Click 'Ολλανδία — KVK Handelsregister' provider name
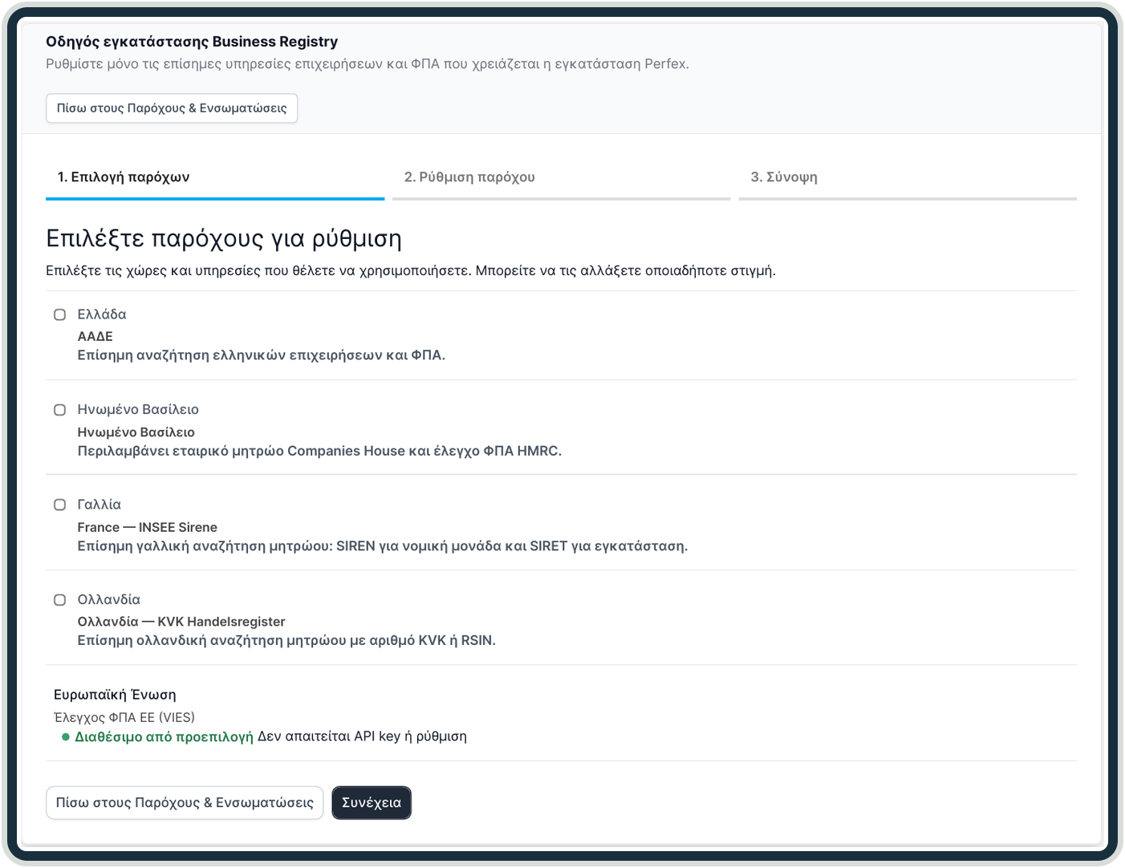The width and height of the screenshot is (1125, 868). pos(181,622)
